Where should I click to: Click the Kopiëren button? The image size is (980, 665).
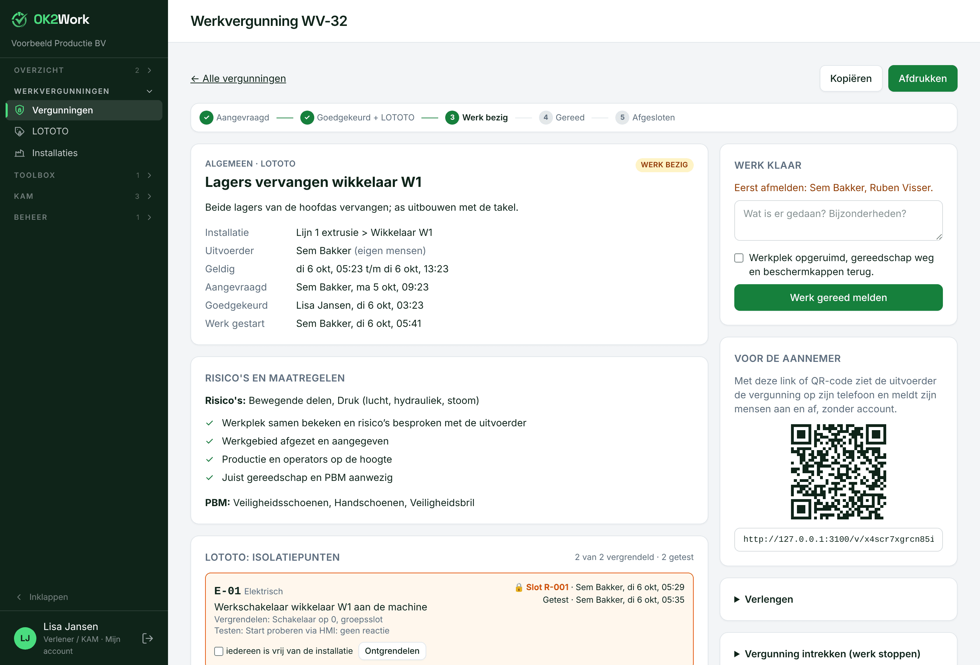[x=850, y=78]
